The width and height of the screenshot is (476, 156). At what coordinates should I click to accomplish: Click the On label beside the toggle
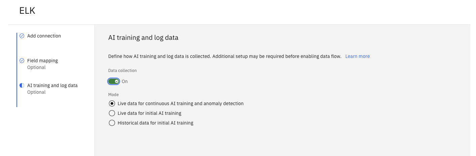[125, 81]
